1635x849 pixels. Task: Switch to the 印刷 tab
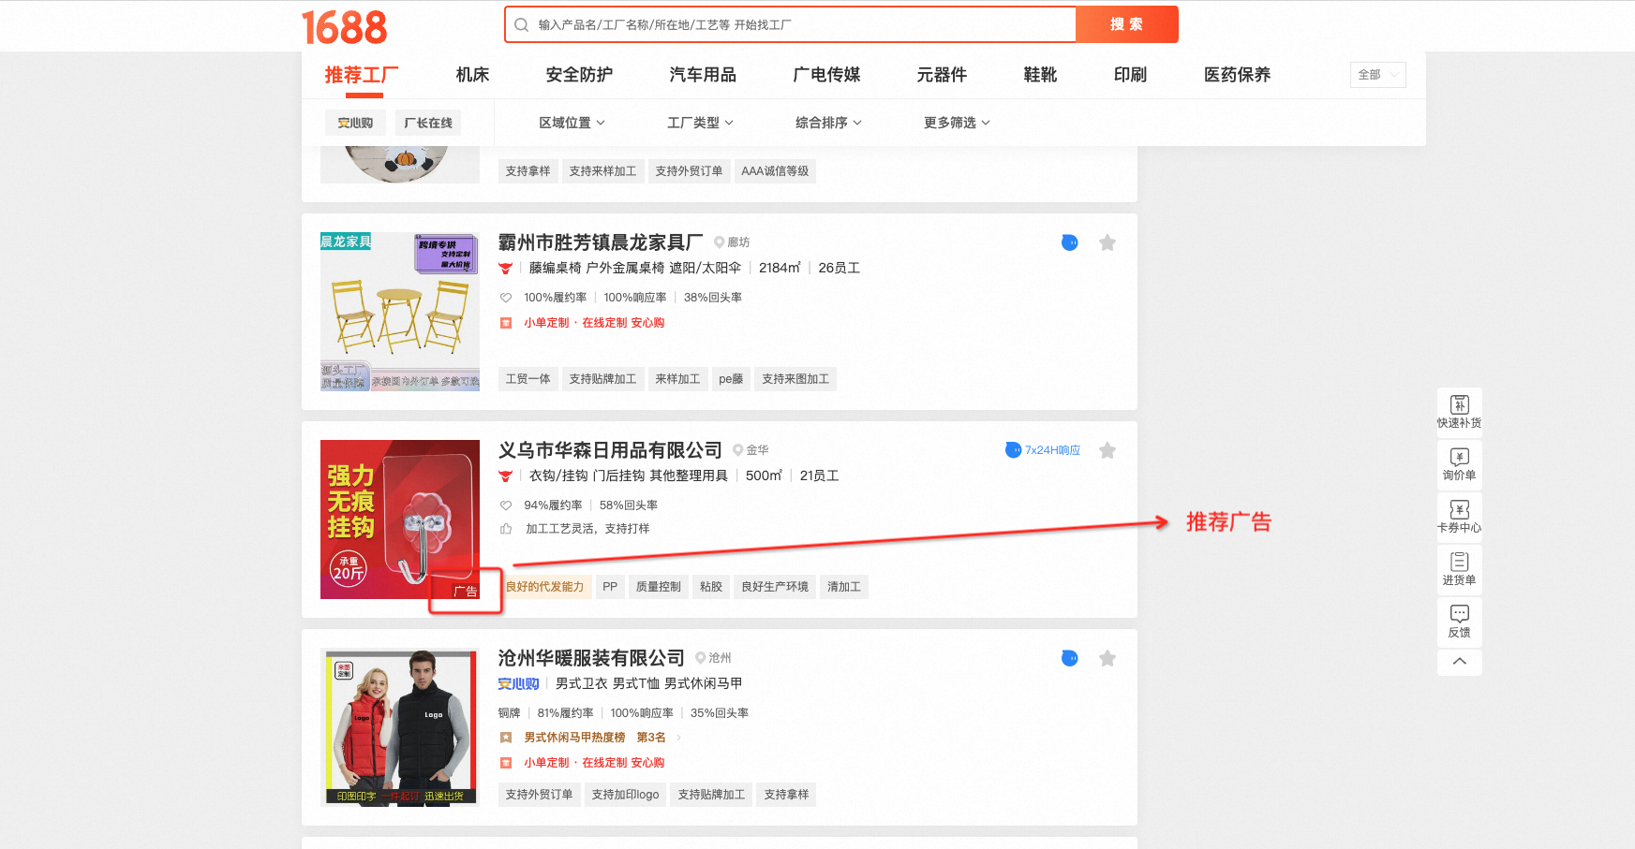click(x=1130, y=75)
